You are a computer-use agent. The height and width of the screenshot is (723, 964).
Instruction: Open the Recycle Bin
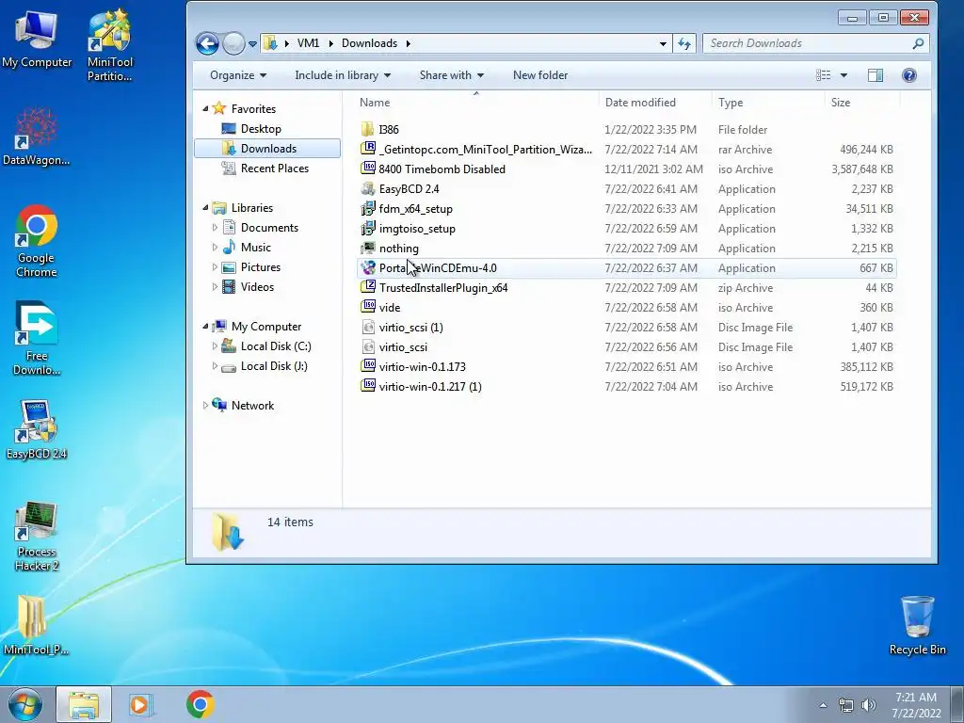click(x=917, y=625)
